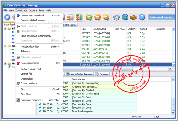This screenshot has height=121, width=178.
Task: Click the Download properties menu icon
Action: (18, 100)
